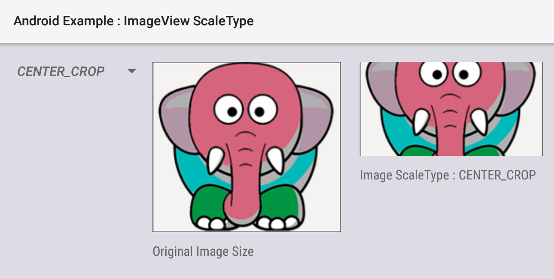Click the dropdown arrow beside CENTER_CROP
The height and width of the screenshot is (279, 554).
(x=132, y=71)
